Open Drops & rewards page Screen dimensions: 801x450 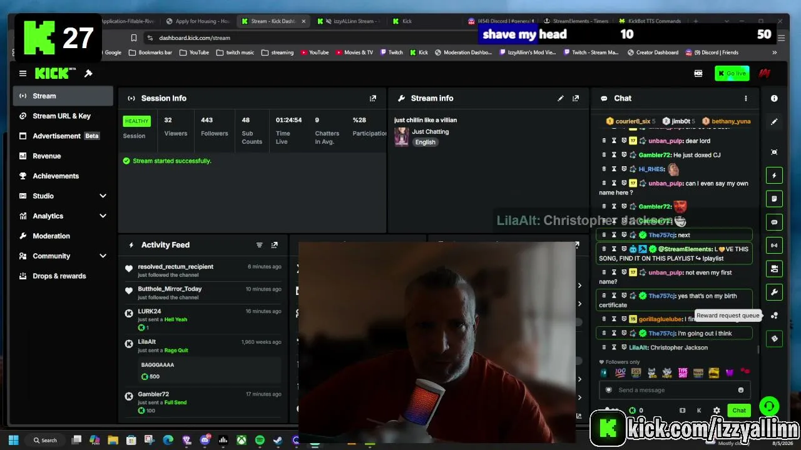tap(63, 276)
